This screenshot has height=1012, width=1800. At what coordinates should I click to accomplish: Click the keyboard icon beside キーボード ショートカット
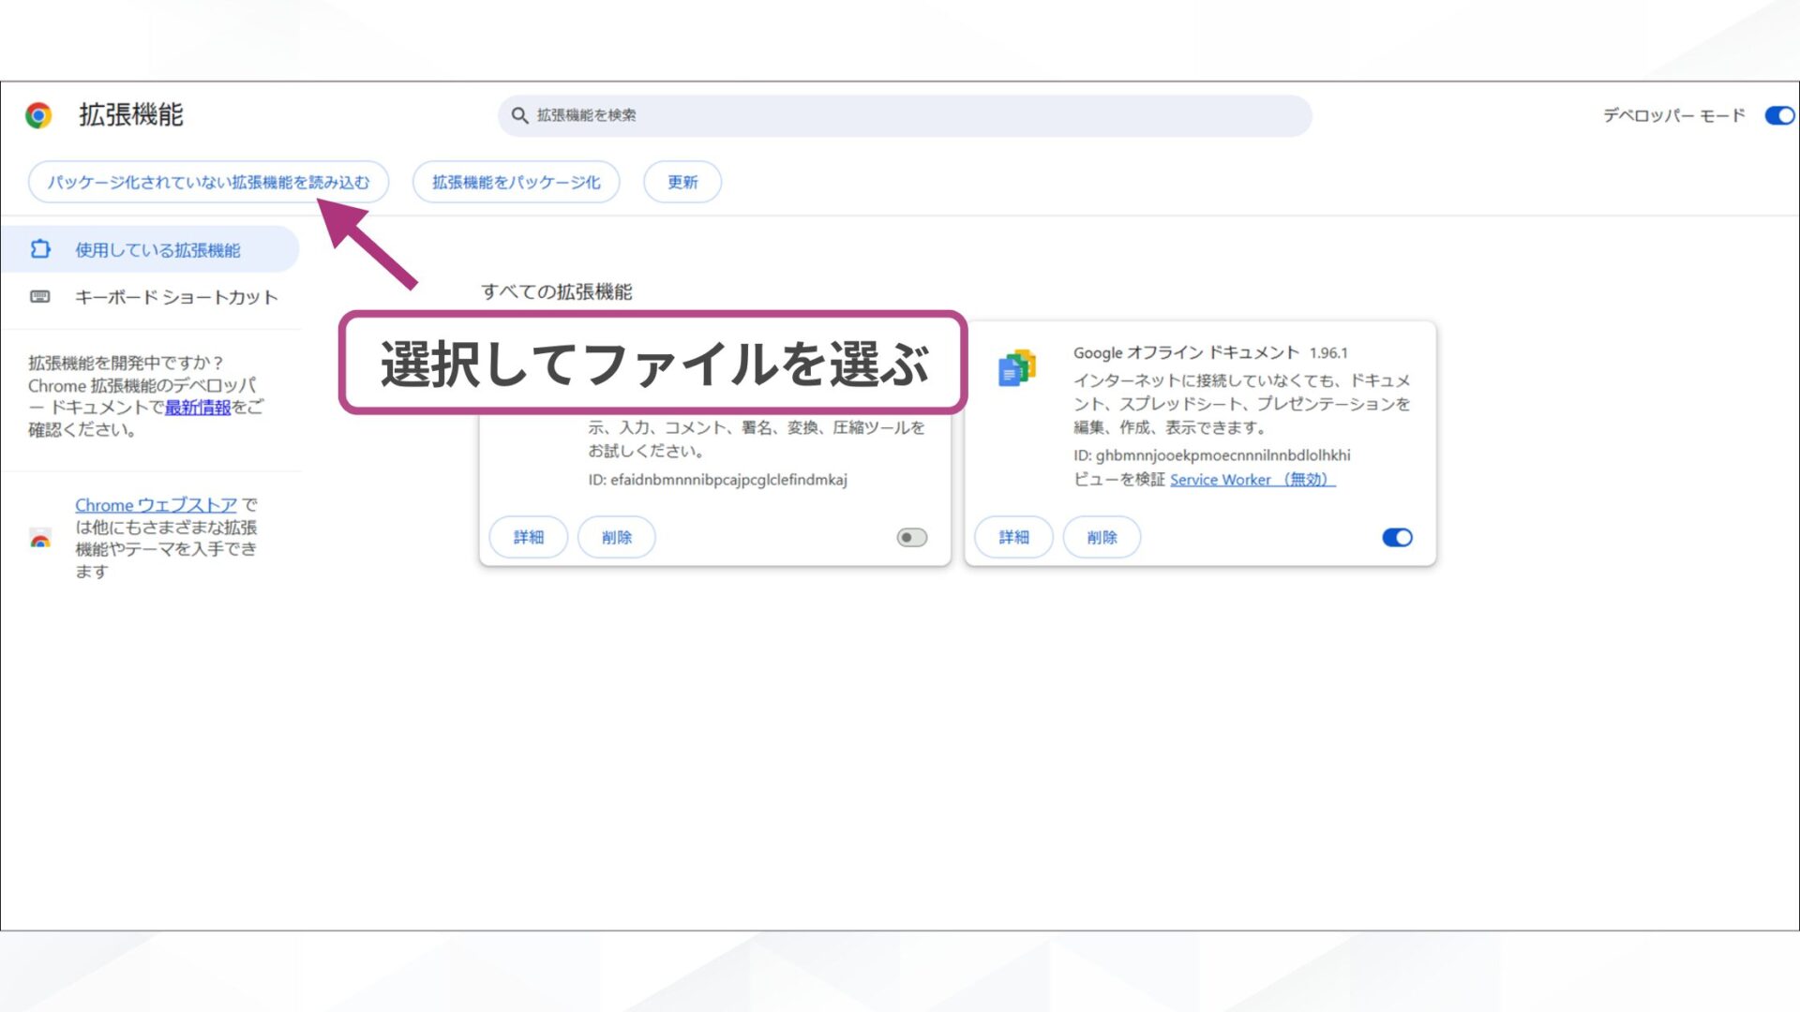[41, 296]
